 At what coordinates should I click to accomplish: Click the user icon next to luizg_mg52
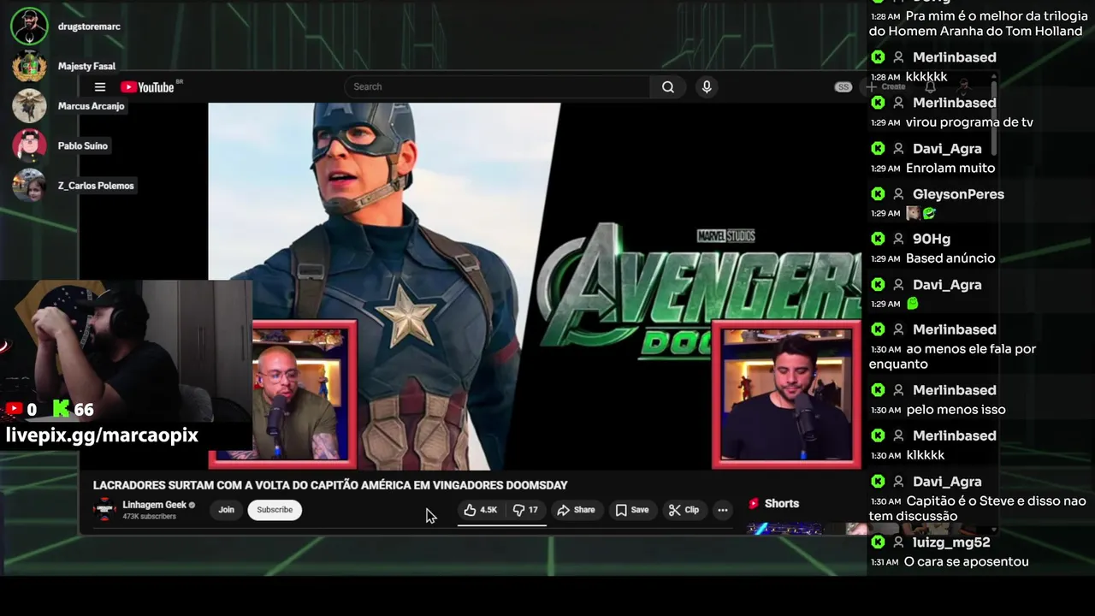point(898,542)
